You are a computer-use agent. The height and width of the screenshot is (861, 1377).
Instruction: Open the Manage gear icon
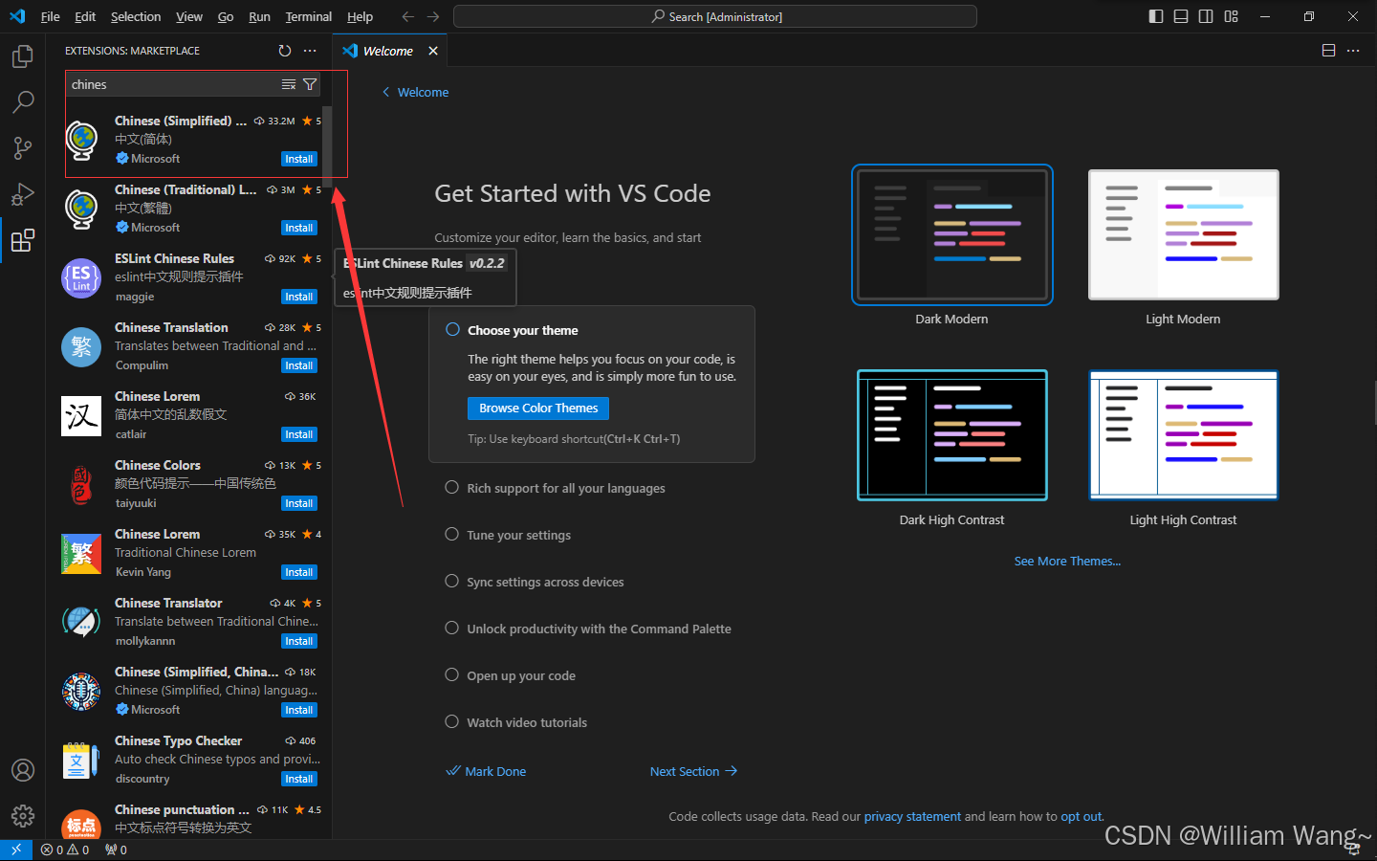click(23, 815)
